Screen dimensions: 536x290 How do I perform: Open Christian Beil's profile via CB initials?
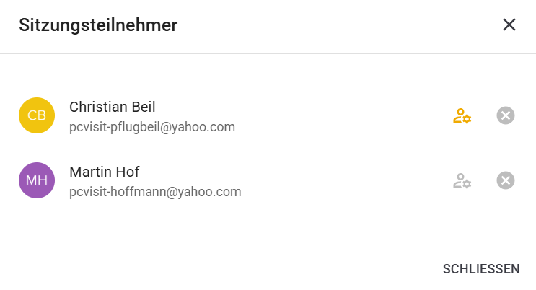pos(37,115)
